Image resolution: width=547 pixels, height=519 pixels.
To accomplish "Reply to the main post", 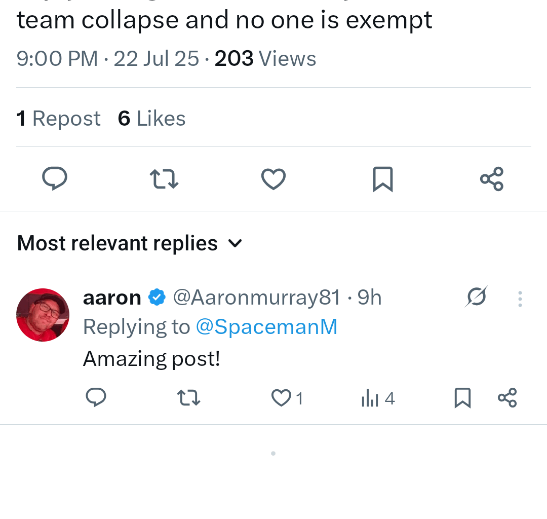I will tap(55, 178).
